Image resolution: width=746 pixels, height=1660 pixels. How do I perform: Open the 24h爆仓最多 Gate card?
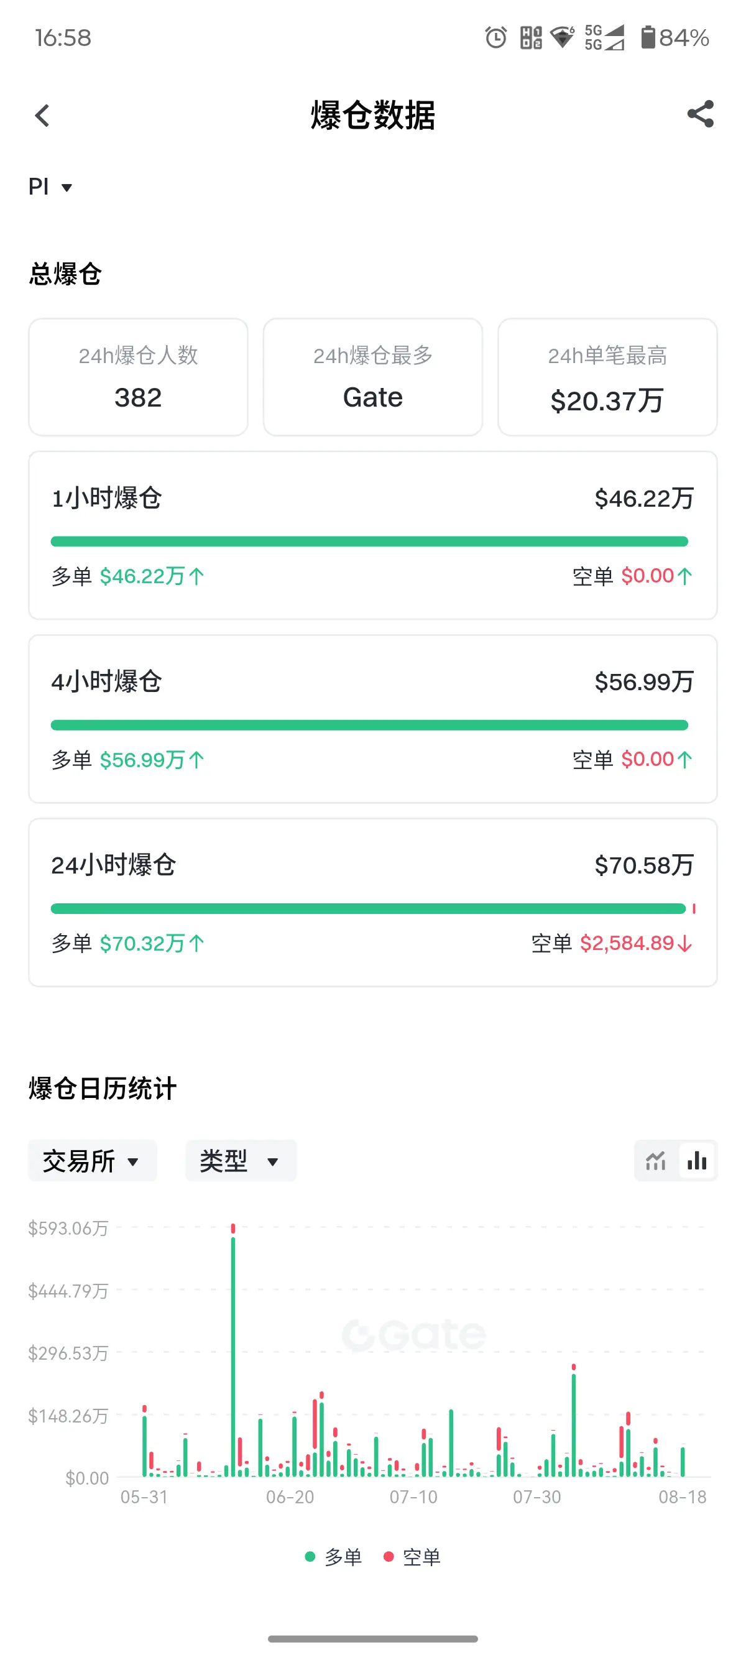point(372,377)
